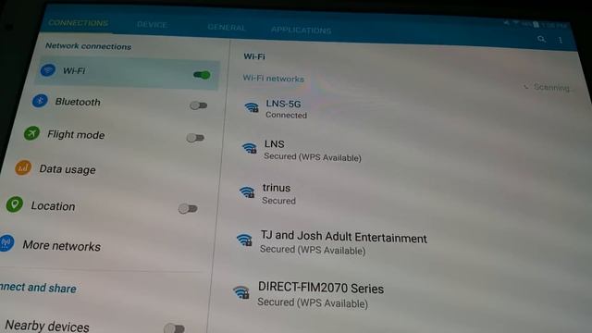
Task: Tap the Flight mode airplane icon
Action: coord(31,133)
